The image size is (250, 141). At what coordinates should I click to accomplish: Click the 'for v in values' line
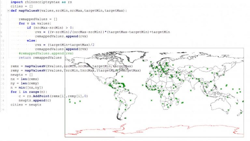(35, 23)
